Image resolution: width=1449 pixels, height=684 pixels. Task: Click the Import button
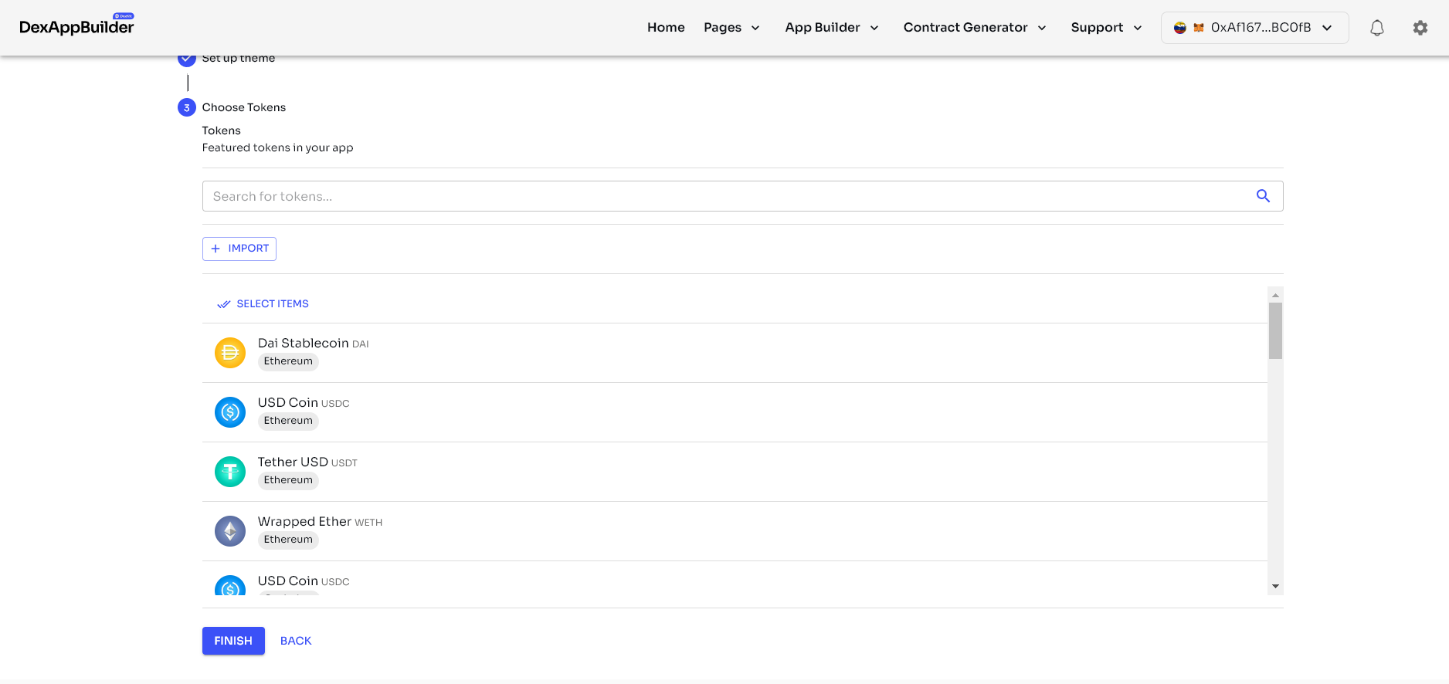(239, 249)
